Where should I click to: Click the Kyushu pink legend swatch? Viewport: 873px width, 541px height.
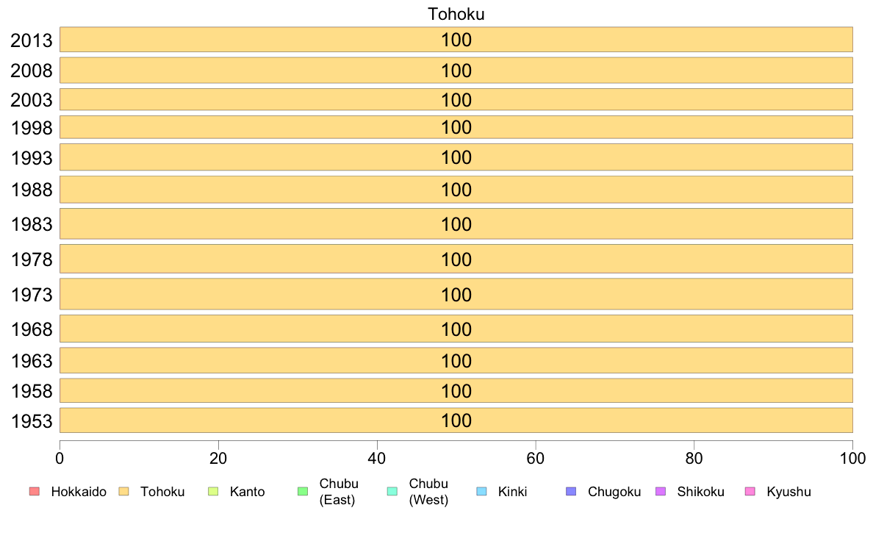coord(750,492)
